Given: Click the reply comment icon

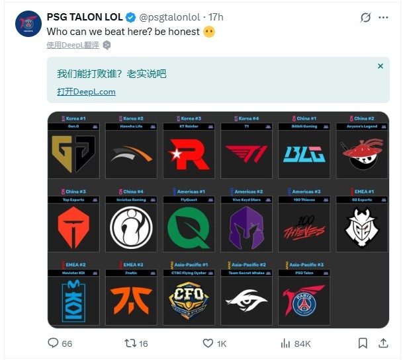Looking at the screenshot, I should 54,343.
